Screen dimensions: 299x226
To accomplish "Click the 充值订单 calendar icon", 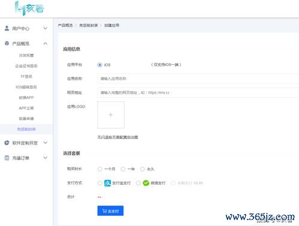I will [7, 158].
